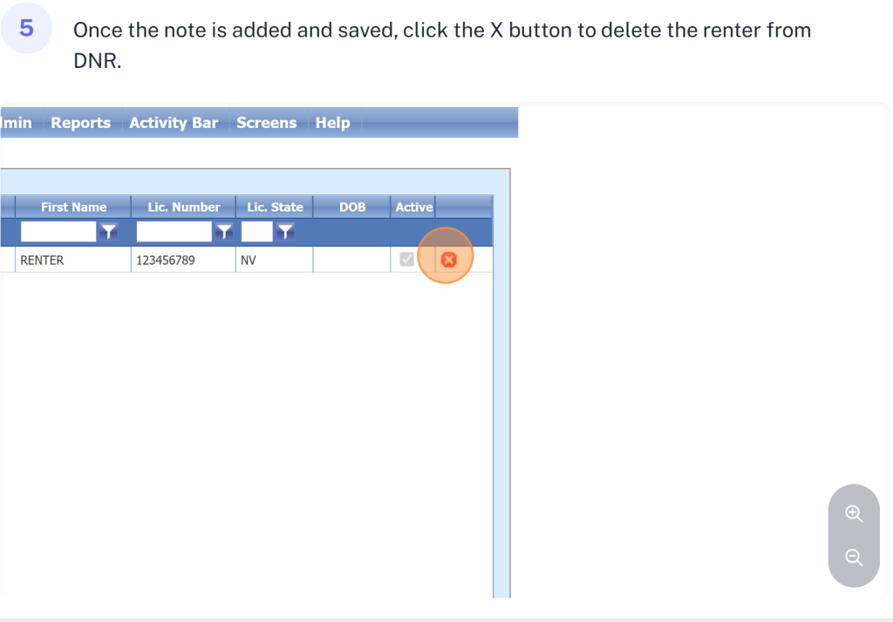Sort by the First Name column header
Viewport: 893px width, 622px height.
(73, 207)
